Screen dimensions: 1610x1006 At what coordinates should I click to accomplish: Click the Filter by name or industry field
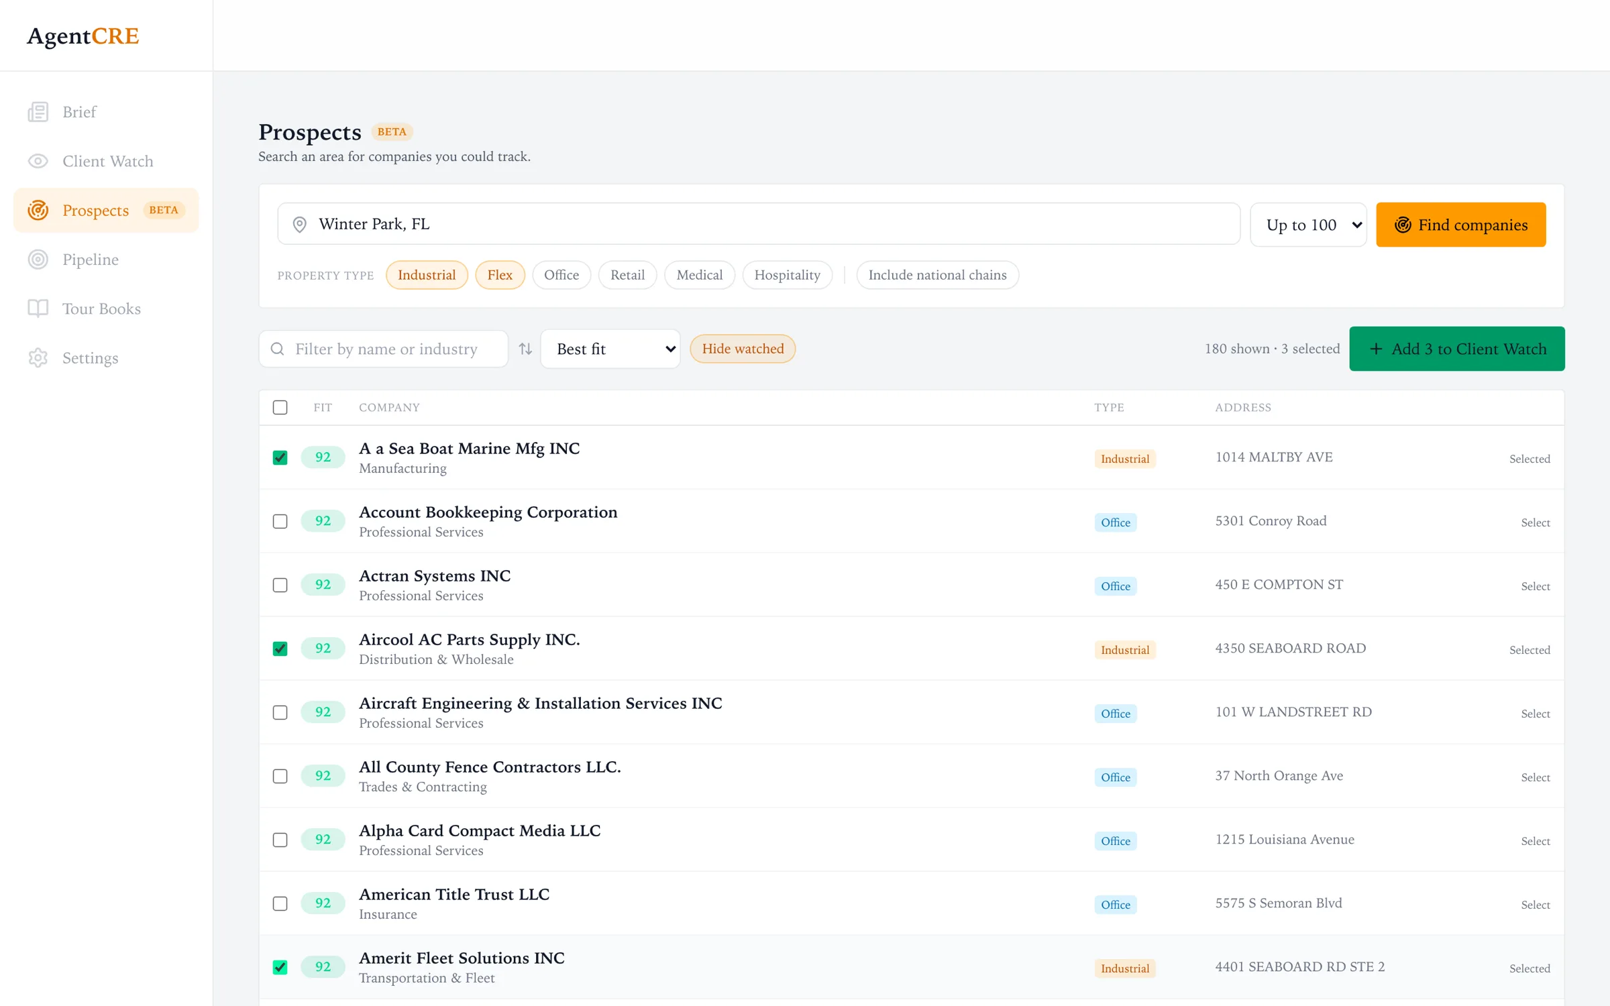click(384, 349)
